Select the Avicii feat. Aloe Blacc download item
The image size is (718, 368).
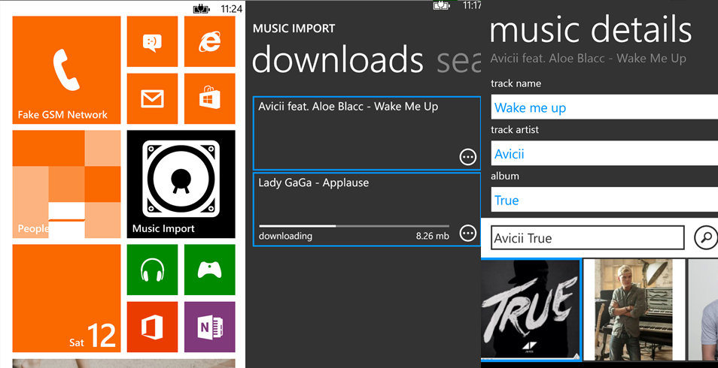367,133
